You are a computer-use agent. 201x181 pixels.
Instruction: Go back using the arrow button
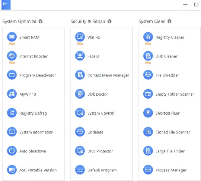[x=6, y=4]
